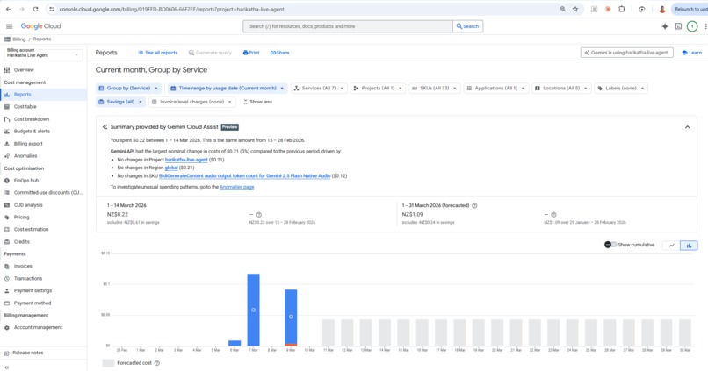708x371 pixels.
Task: Collapse the sidebar with bottom chevron
Action: tap(6, 367)
